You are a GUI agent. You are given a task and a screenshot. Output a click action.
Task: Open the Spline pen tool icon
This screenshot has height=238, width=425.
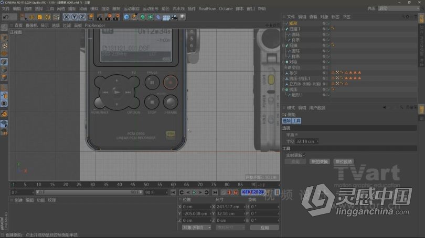[134, 17]
